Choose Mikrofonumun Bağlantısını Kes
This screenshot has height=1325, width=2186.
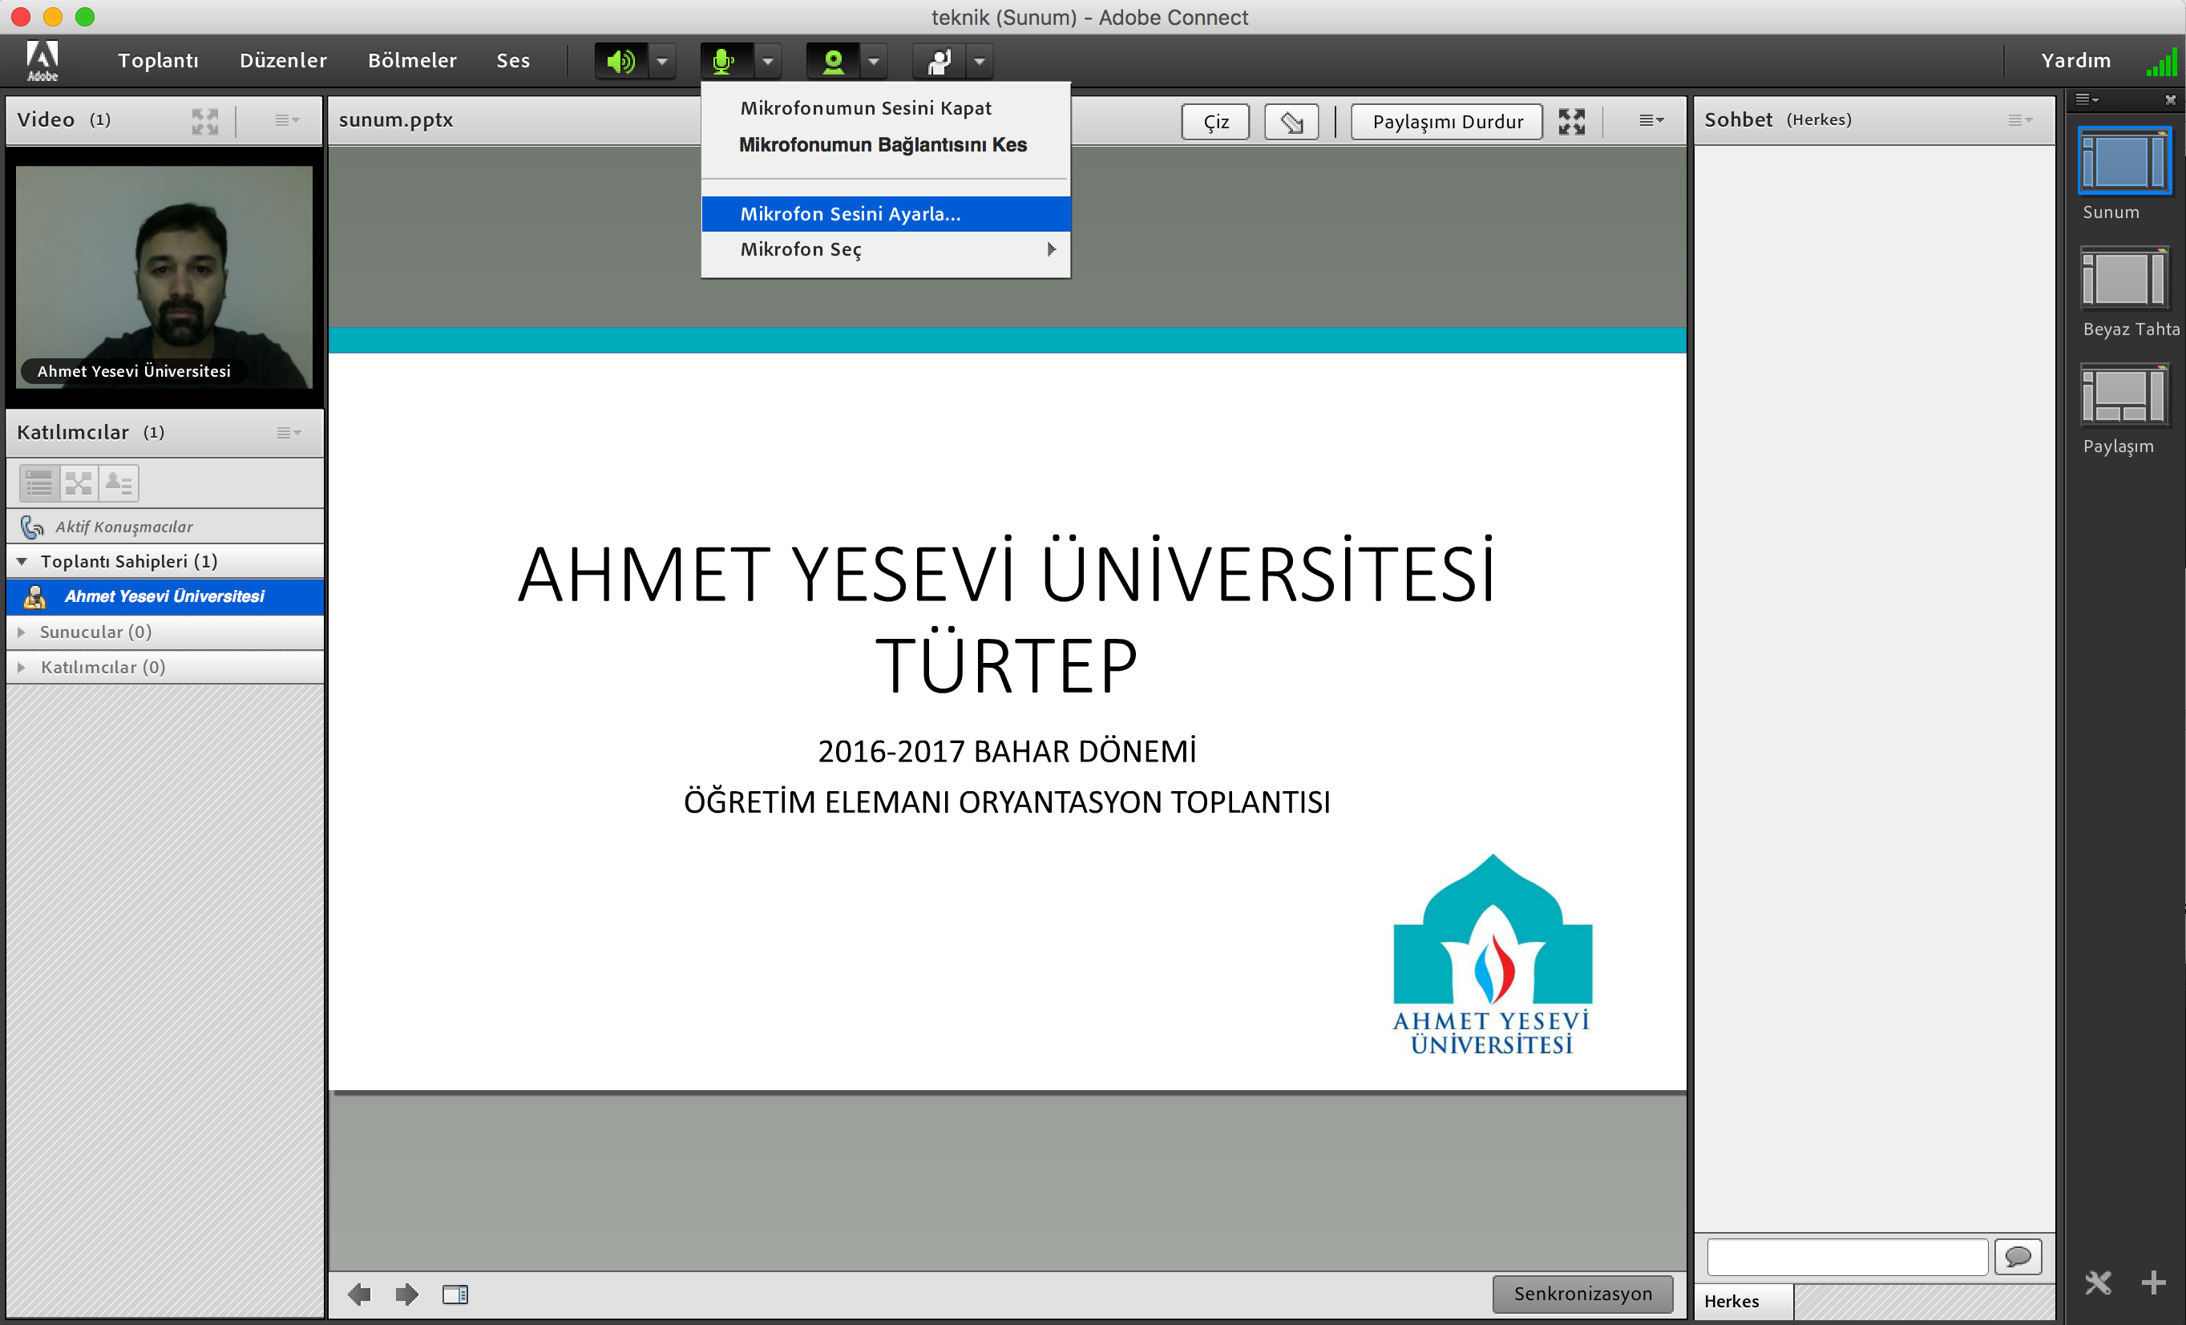click(x=886, y=144)
